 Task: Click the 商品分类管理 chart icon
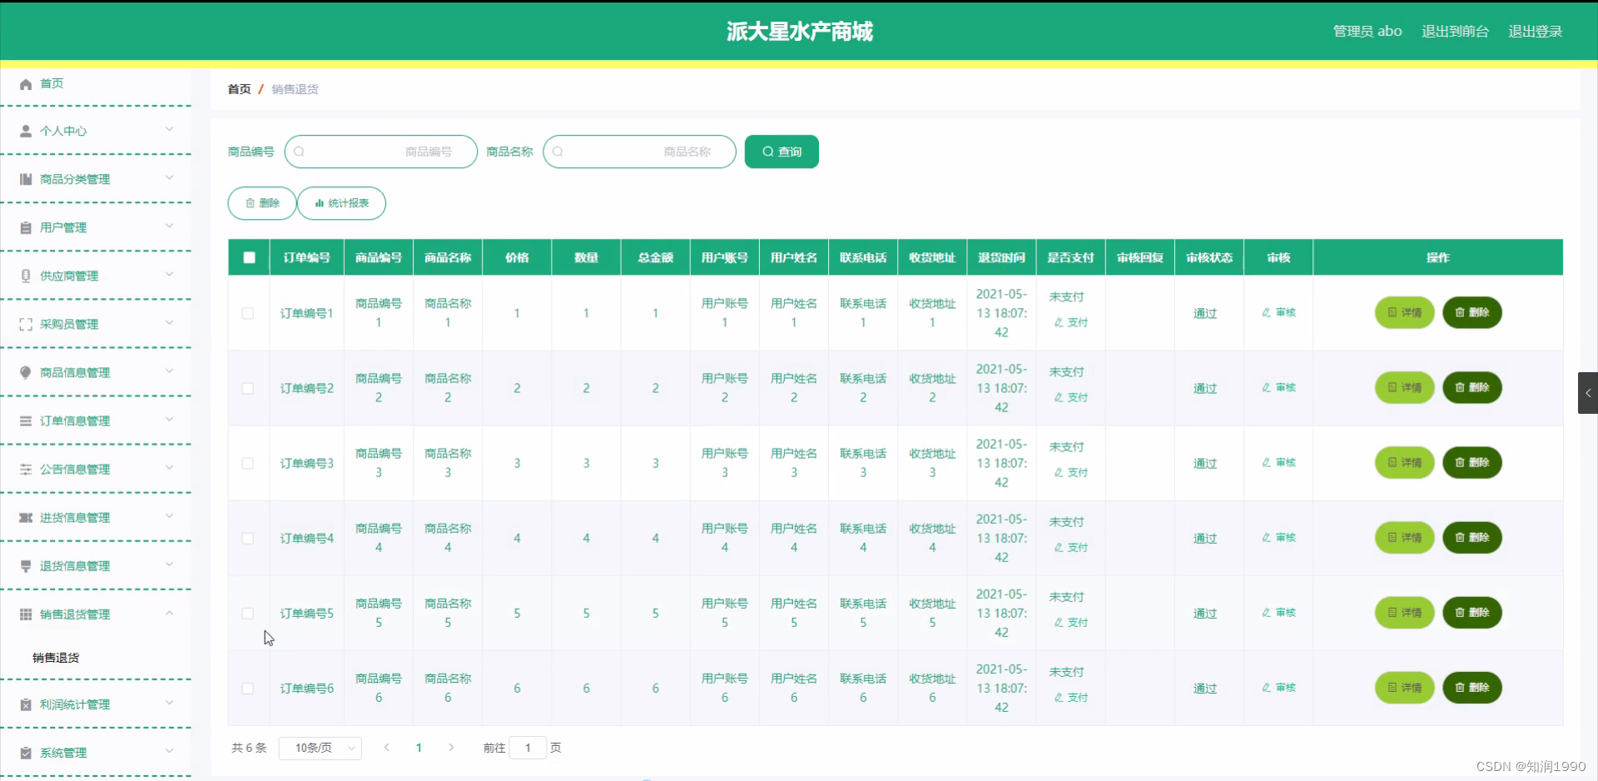pos(25,178)
